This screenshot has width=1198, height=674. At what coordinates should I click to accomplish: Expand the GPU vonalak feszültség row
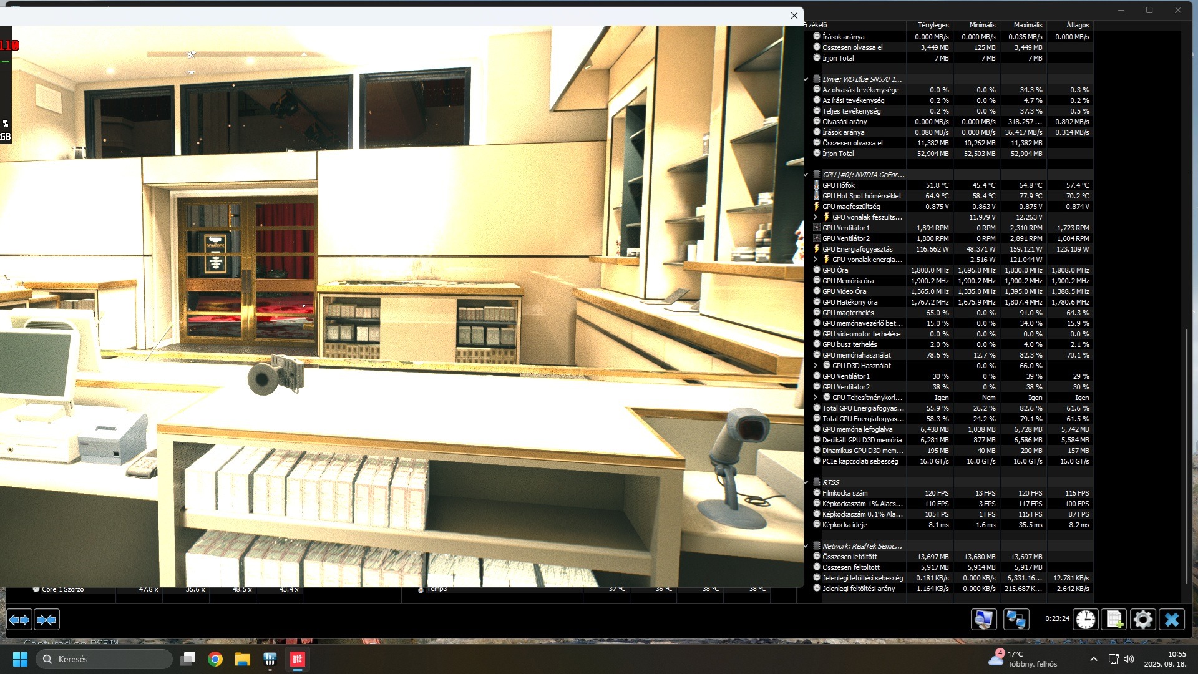coord(815,217)
